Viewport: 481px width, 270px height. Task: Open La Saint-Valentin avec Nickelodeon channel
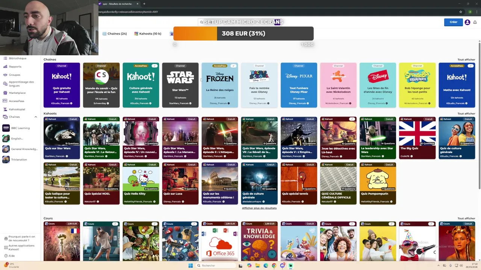coord(338,85)
